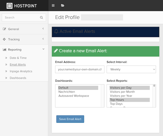Select Default in Dashboards list
163x136 pixels.
click(78, 88)
